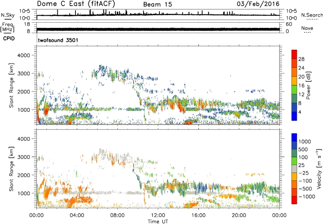Click the '-25' tick on velocity colorbar
The height and width of the screenshot is (224, 323).
click(x=303, y=173)
